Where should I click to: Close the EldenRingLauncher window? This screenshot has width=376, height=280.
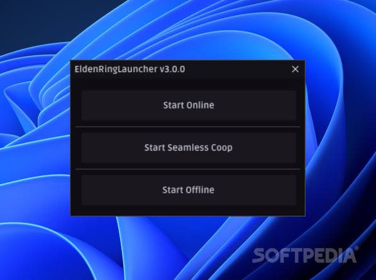[295, 69]
